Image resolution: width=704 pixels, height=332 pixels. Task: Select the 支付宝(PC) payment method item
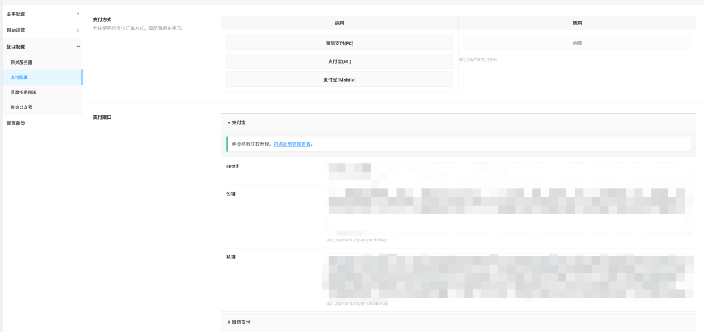click(x=339, y=61)
